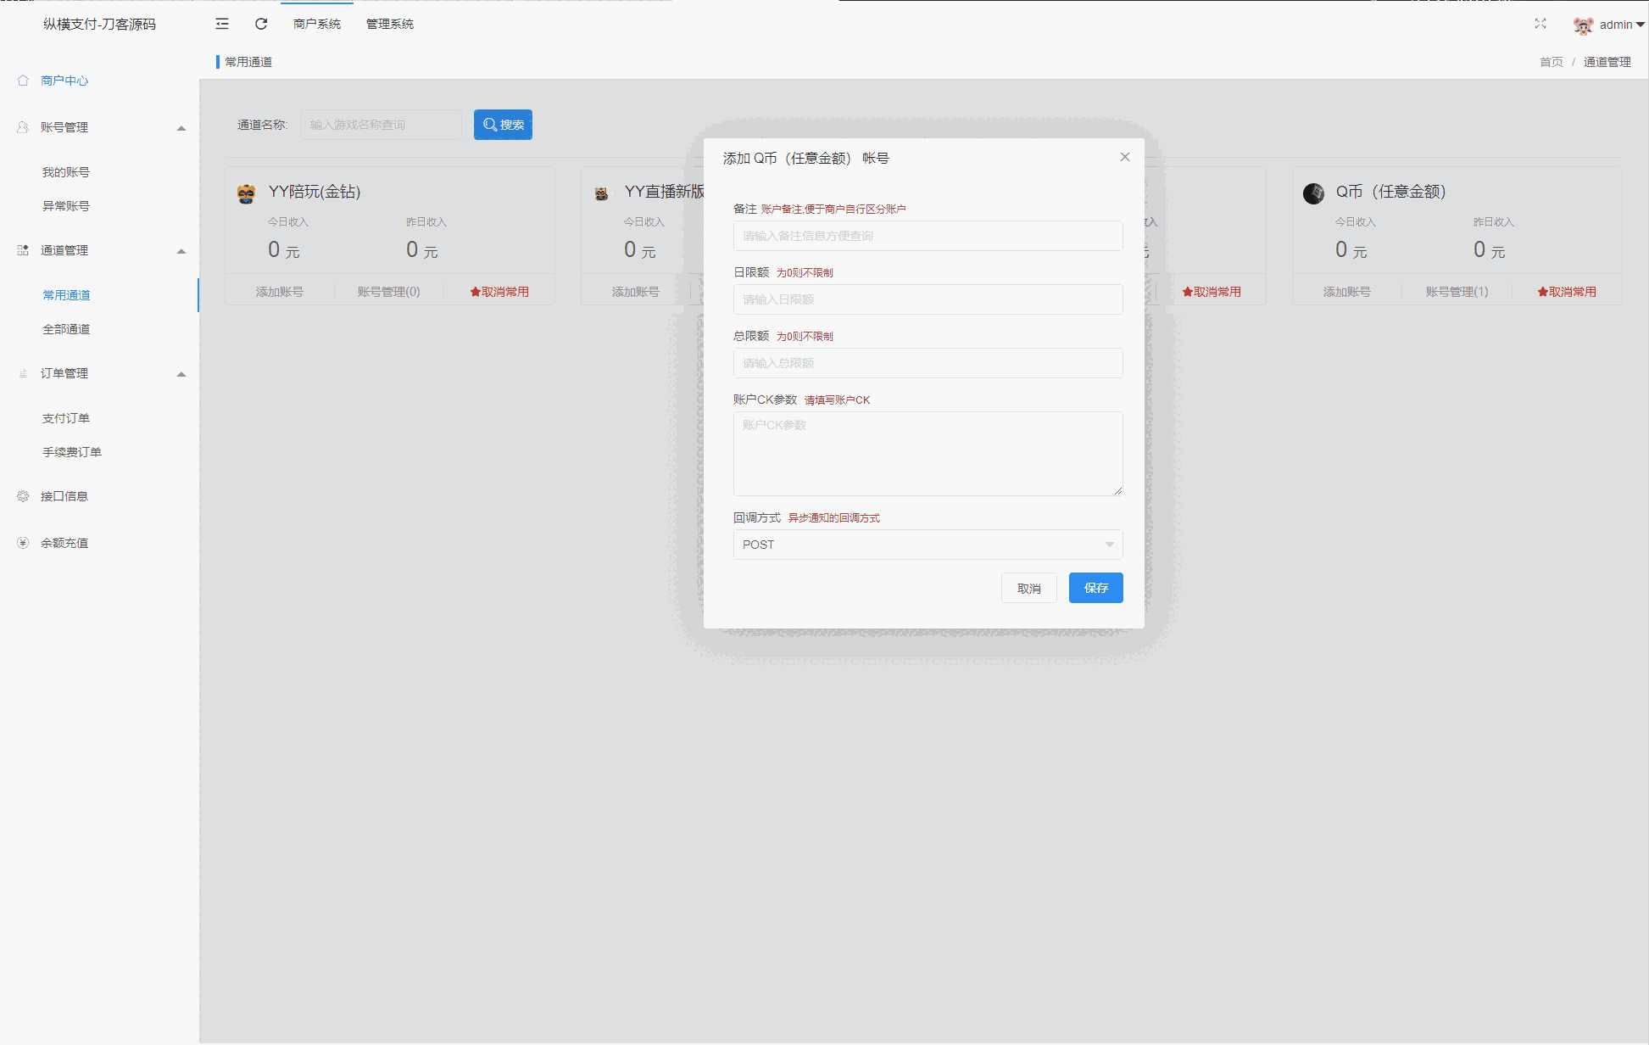Click the 取消 button in dialog
The height and width of the screenshot is (1045, 1649).
click(1028, 588)
